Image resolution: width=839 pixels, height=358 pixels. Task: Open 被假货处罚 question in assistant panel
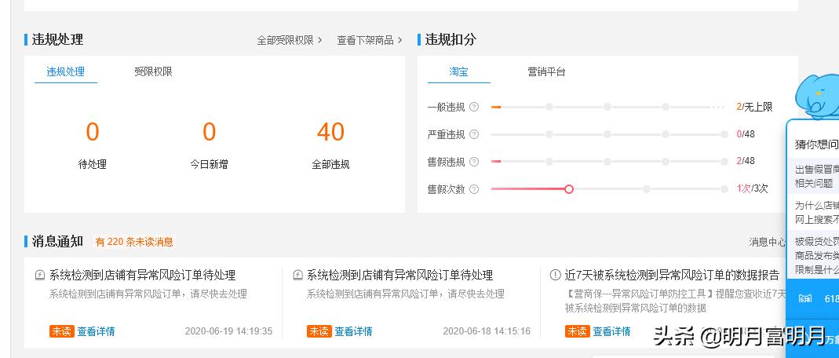[815, 256]
